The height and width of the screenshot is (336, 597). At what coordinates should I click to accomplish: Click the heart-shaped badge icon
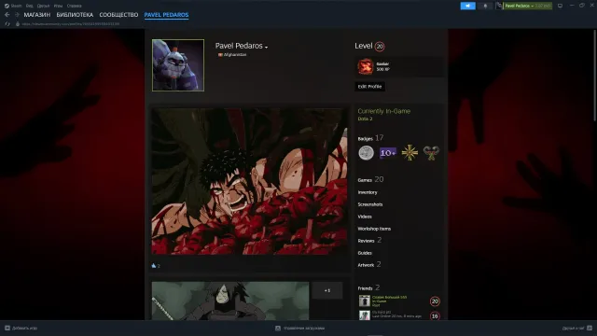(431, 153)
